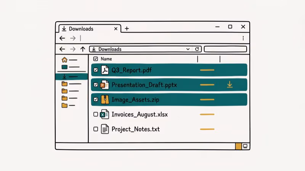
Task: Click the PDF icon of Q3_Report.pdf
Action: coord(105,70)
